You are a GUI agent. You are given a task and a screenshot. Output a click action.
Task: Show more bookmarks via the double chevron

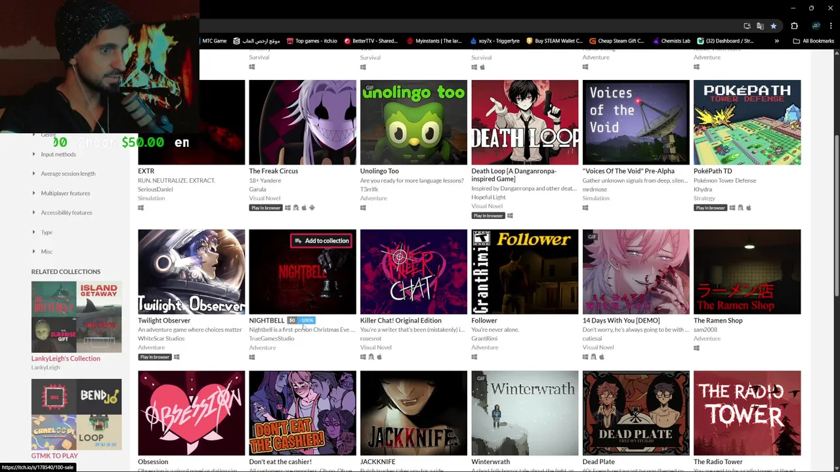[776, 41]
